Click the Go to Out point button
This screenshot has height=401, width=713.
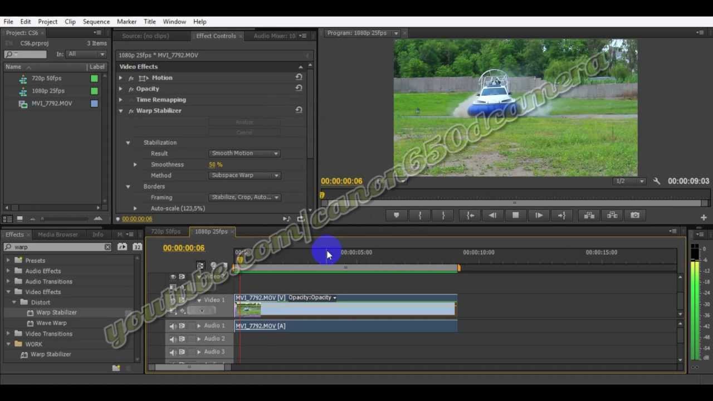click(x=561, y=216)
